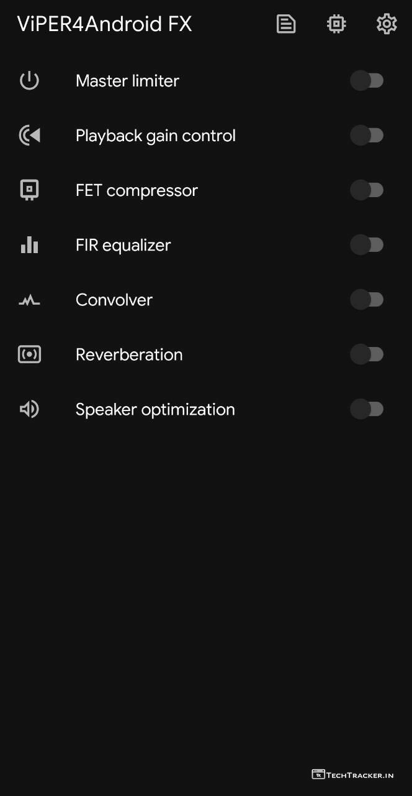Select the Convolver label

(x=114, y=300)
